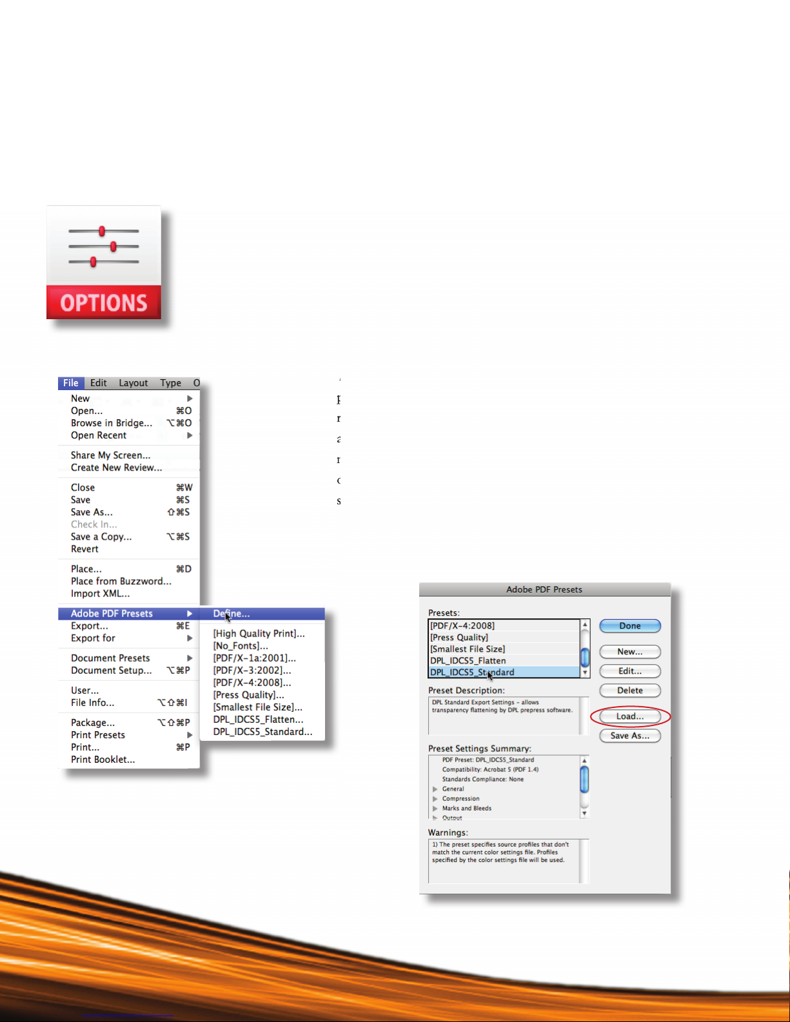Select [Press Quality]... in the submenu
This screenshot has width=790, height=1022.
point(262,694)
